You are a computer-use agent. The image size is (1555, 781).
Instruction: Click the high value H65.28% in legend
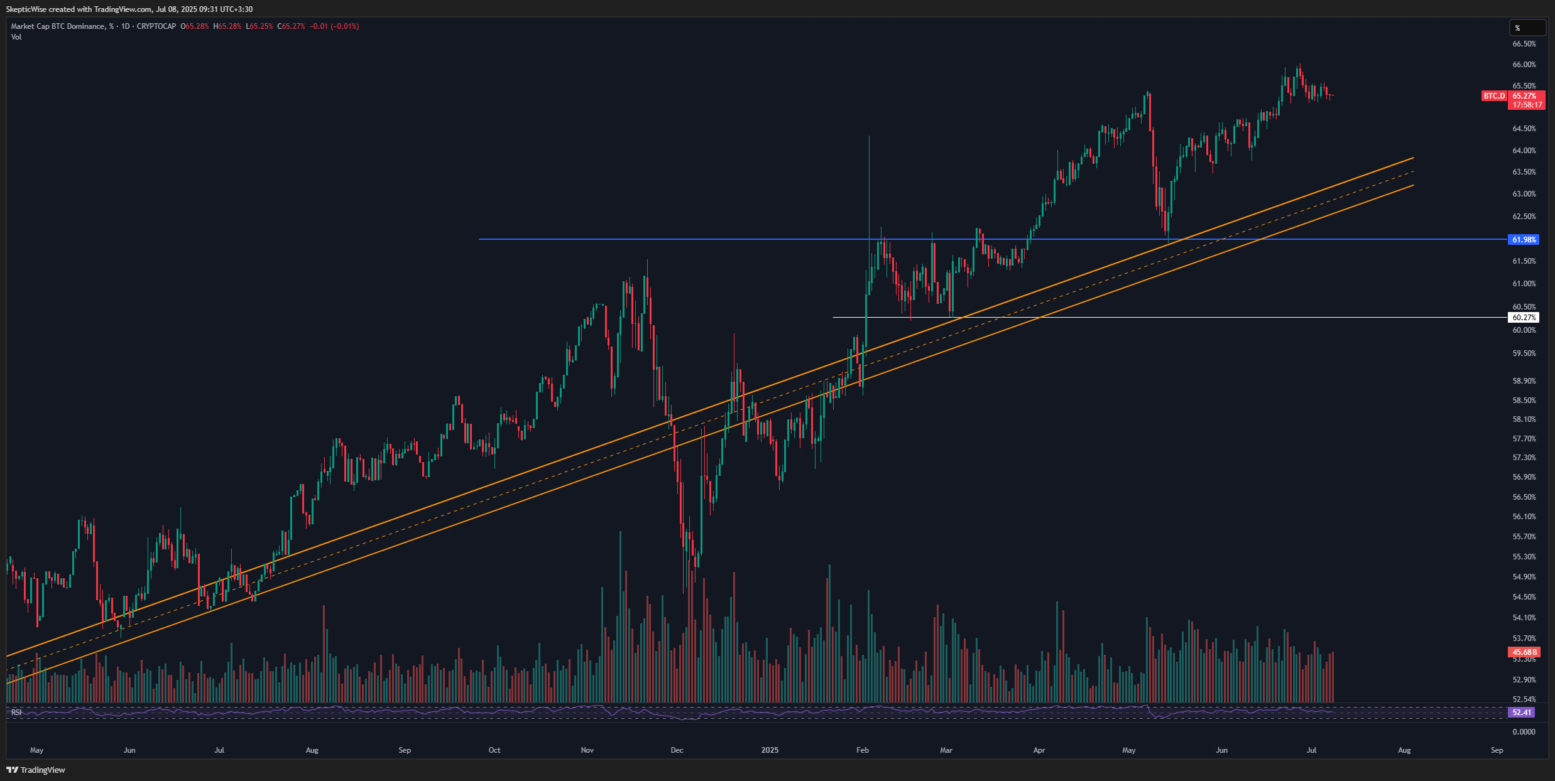[x=227, y=26]
